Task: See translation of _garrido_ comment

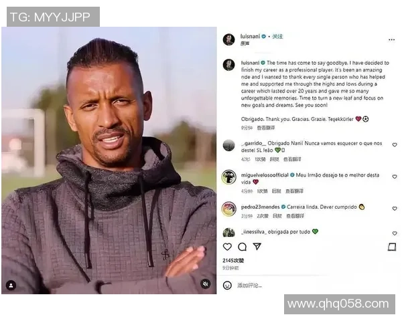Action: 292,159
